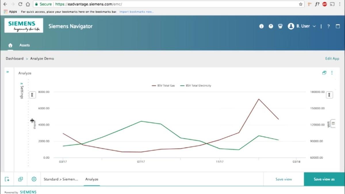This screenshot has height=194, width=345.
Task: Open the Assets tab
Action: pos(24,45)
